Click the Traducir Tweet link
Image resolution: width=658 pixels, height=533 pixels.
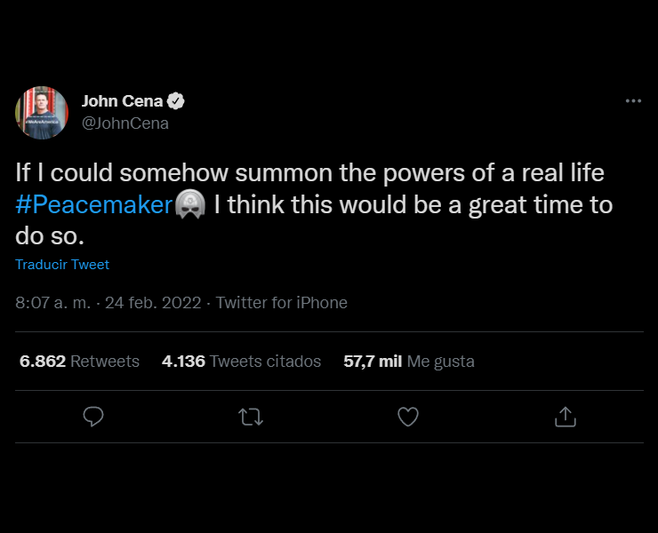click(62, 265)
